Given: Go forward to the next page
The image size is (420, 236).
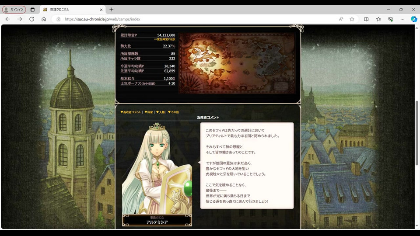Looking at the screenshot, I should click(x=20, y=19).
